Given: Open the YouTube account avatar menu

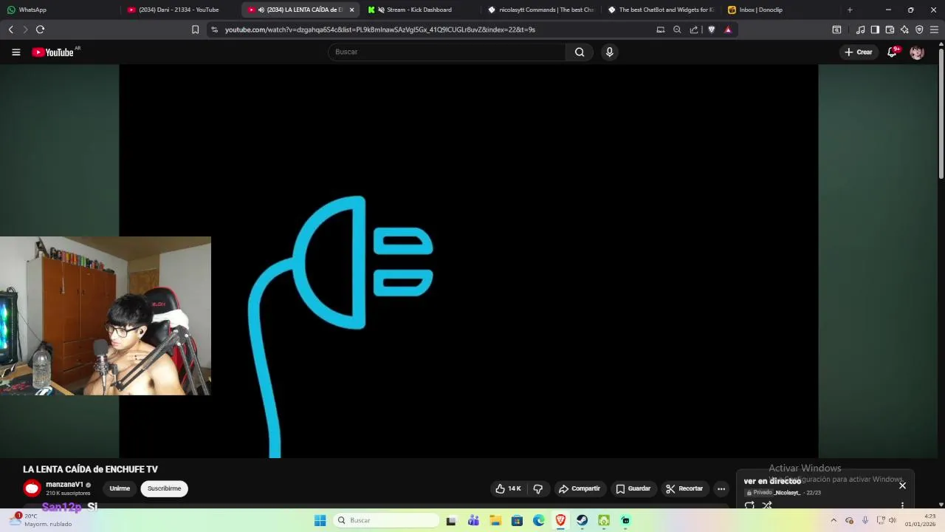Looking at the screenshot, I should pos(917,52).
